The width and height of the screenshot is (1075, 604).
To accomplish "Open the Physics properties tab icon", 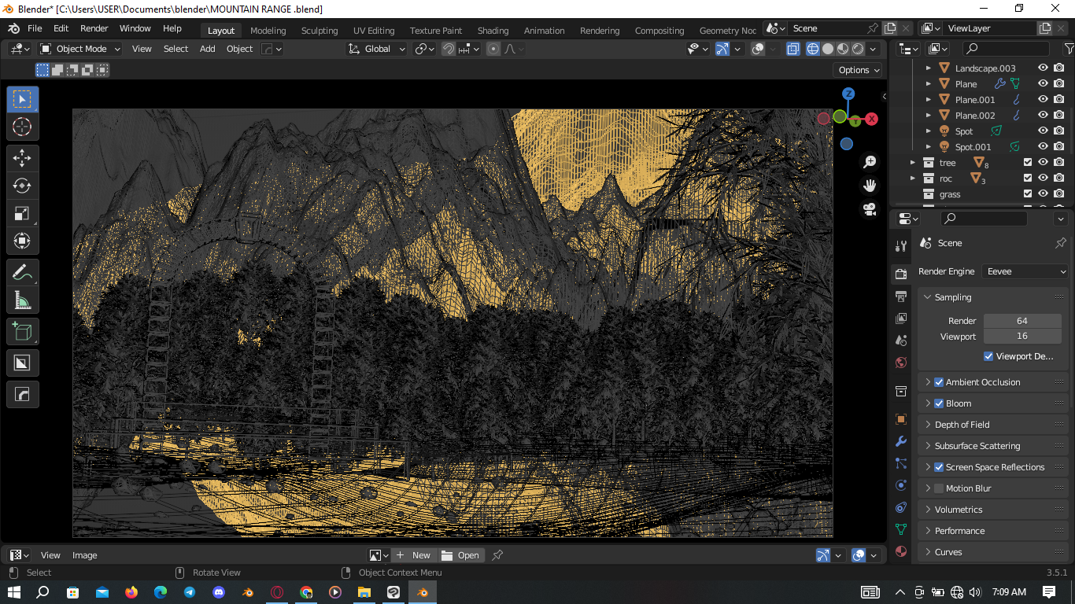I will tap(901, 485).
